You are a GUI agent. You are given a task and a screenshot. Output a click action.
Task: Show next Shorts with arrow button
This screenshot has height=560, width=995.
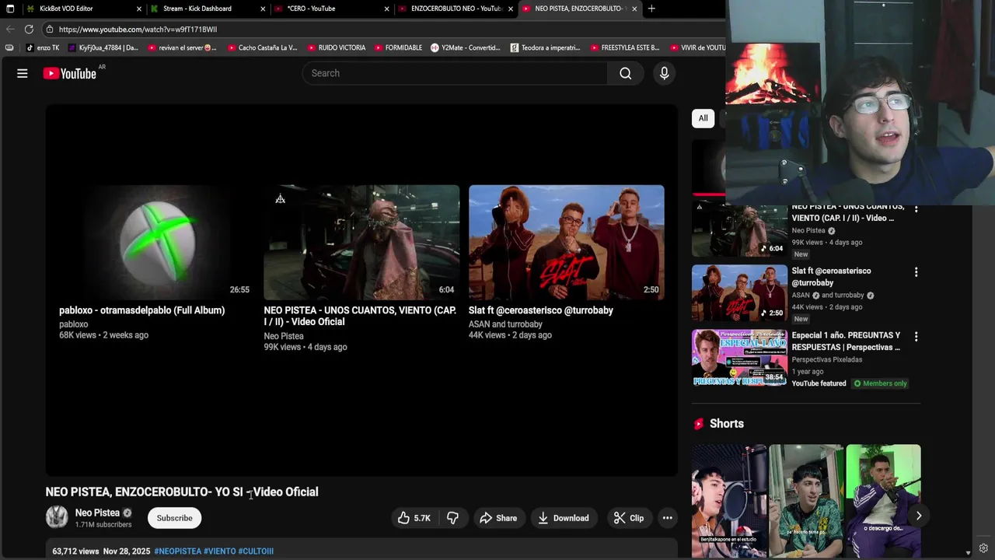918,516
